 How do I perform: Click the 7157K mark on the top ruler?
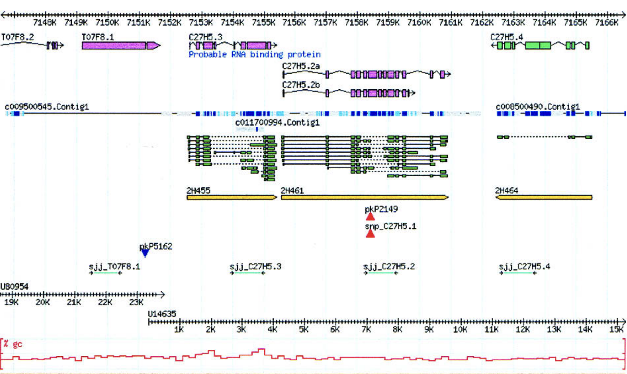pos(325,23)
